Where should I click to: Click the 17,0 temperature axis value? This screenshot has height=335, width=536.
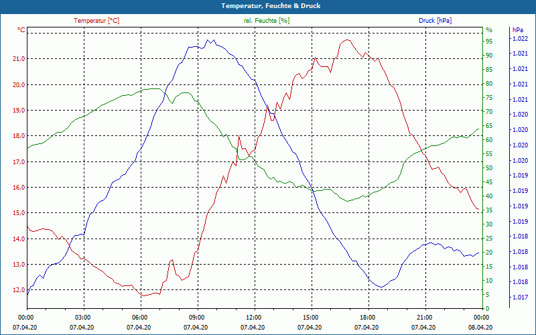(x=19, y=161)
